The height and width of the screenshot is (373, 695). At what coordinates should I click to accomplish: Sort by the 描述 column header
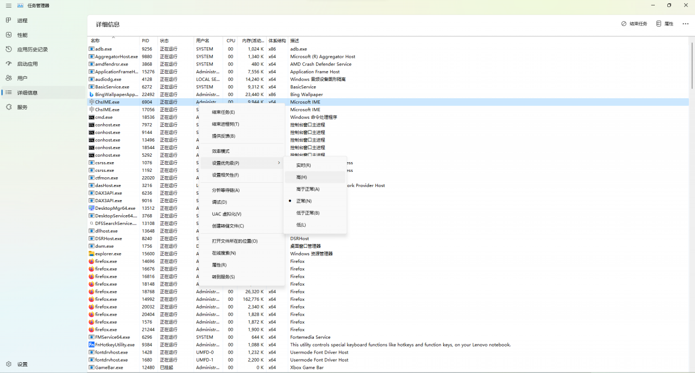pos(489,41)
